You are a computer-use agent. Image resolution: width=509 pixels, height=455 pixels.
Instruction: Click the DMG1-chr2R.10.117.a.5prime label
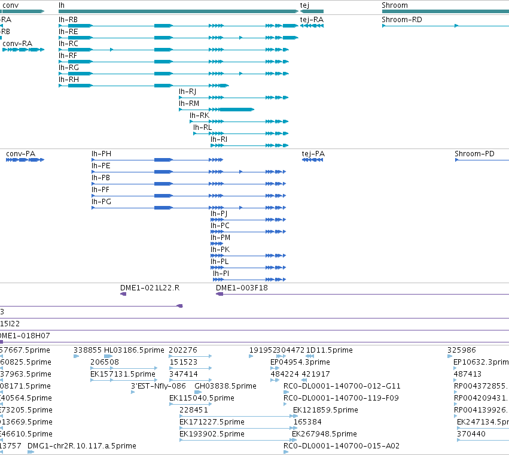pos(82,446)
